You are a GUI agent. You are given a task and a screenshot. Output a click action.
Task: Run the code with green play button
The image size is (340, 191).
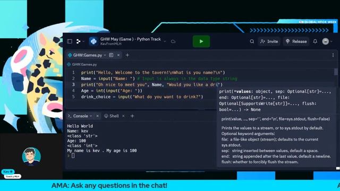201,41
